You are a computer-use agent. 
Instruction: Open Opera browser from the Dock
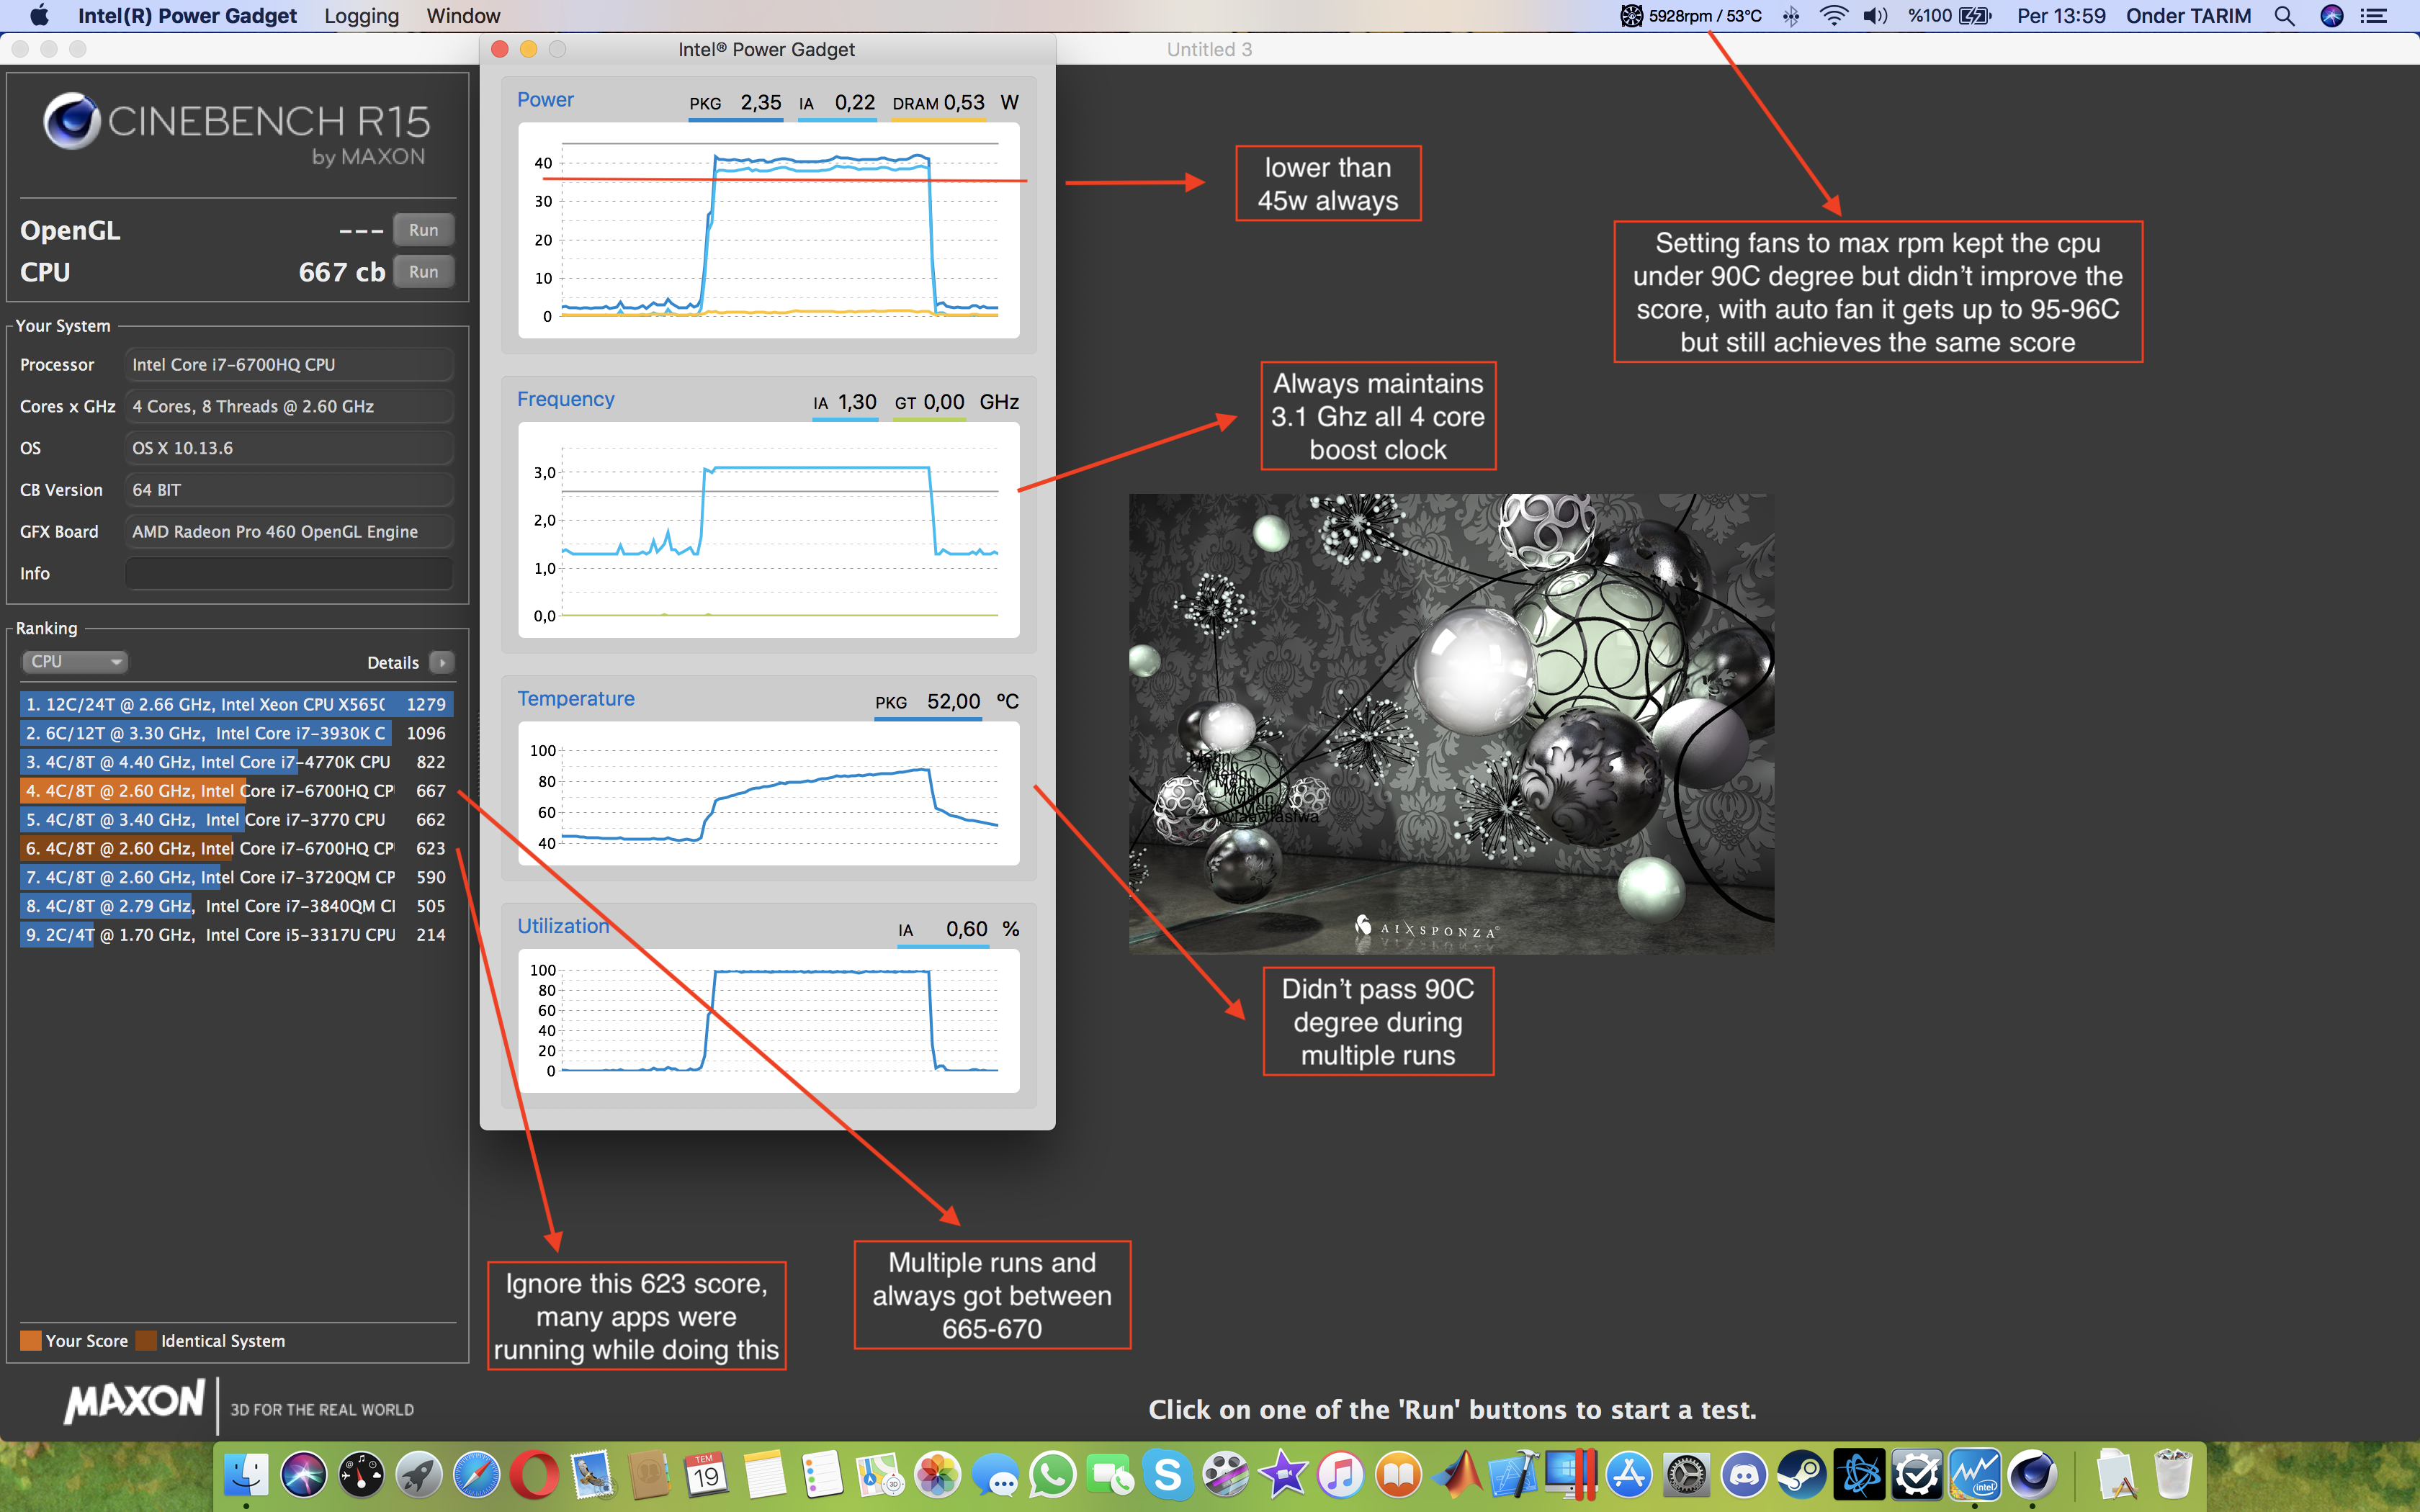[x=534, y=1475]
